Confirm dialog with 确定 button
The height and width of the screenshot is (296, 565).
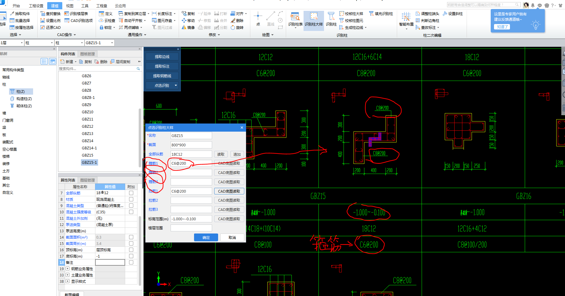[x=206, y=237]
